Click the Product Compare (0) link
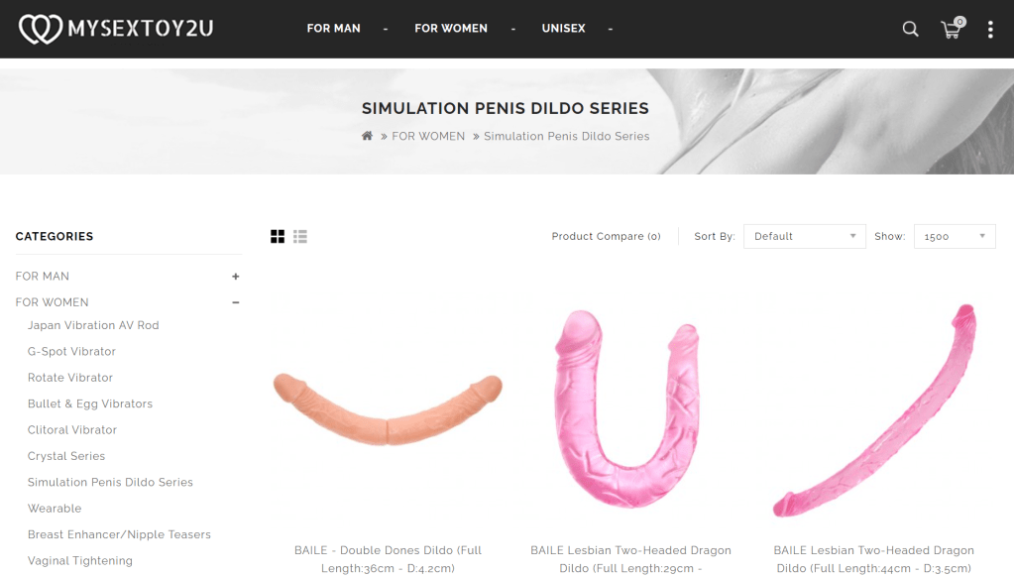1014x576 pixels. click(x=606, y=237)
